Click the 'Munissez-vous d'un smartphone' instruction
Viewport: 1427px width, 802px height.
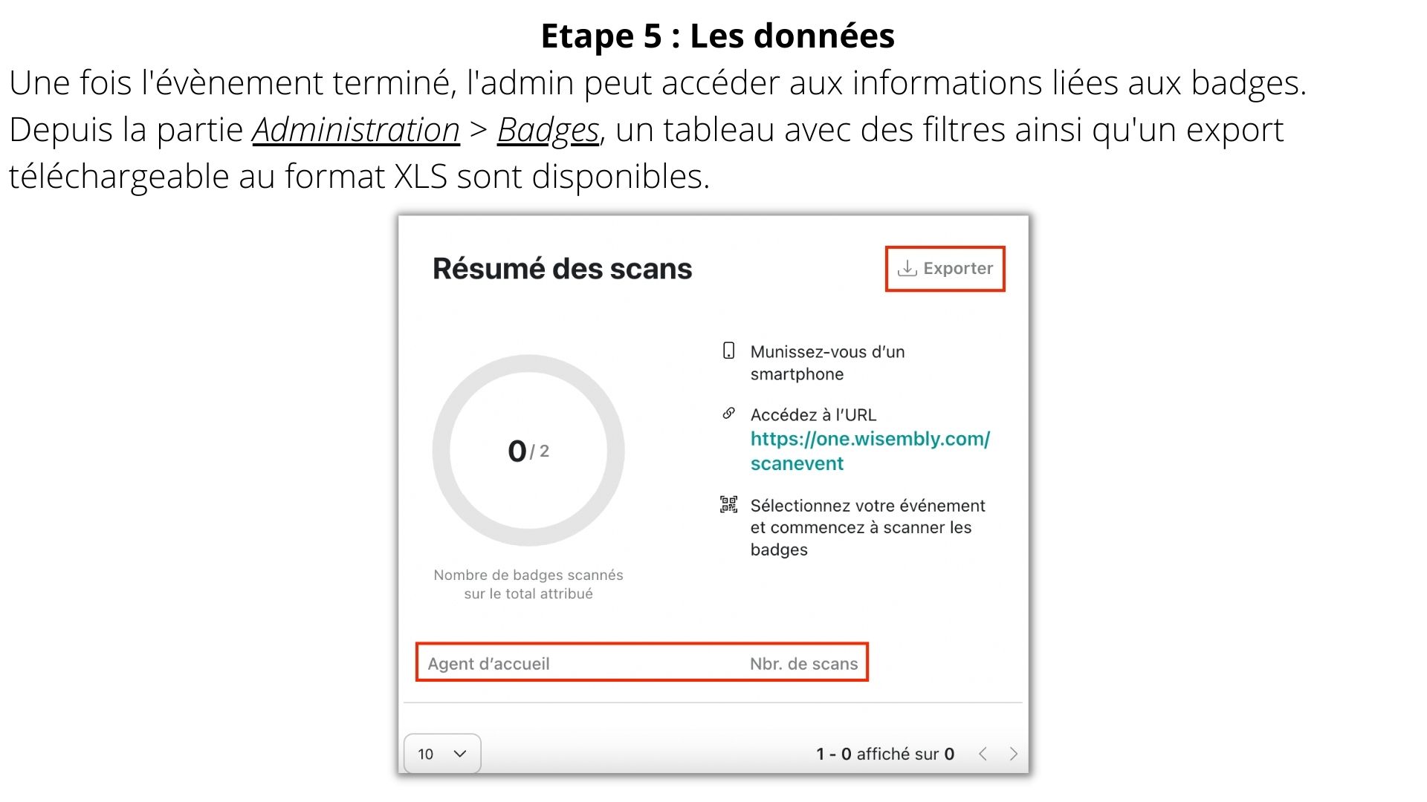pyautogui.click(x=827, y=362)
